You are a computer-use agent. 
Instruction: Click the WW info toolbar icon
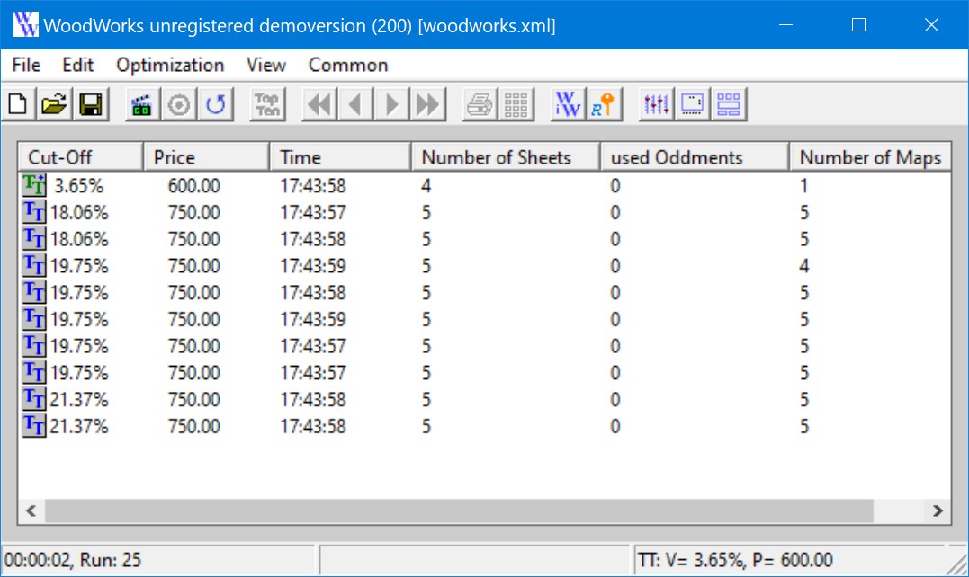pyautogui.click(x=568, y=104)
